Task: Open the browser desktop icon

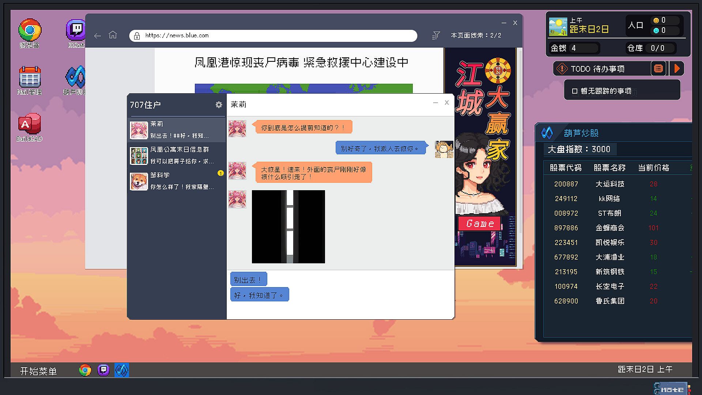Action: pyautogui.click(x=30, y=30)
